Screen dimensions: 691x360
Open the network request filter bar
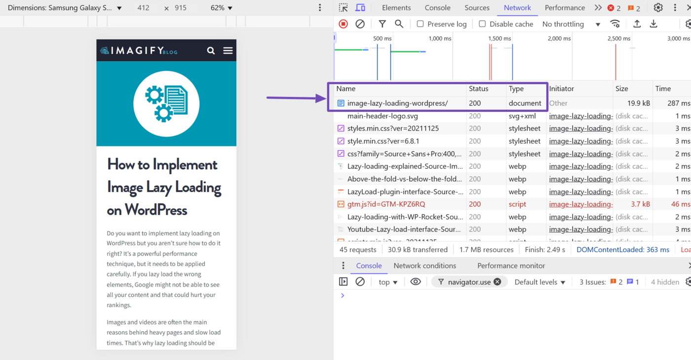click(382, 24)
